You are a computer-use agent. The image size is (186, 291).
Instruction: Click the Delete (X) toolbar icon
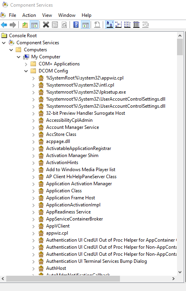46,25
